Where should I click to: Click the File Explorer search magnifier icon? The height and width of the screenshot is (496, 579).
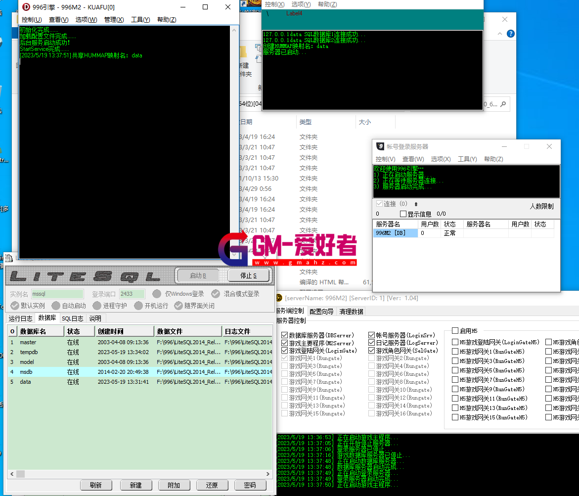[x=503, y=104]
